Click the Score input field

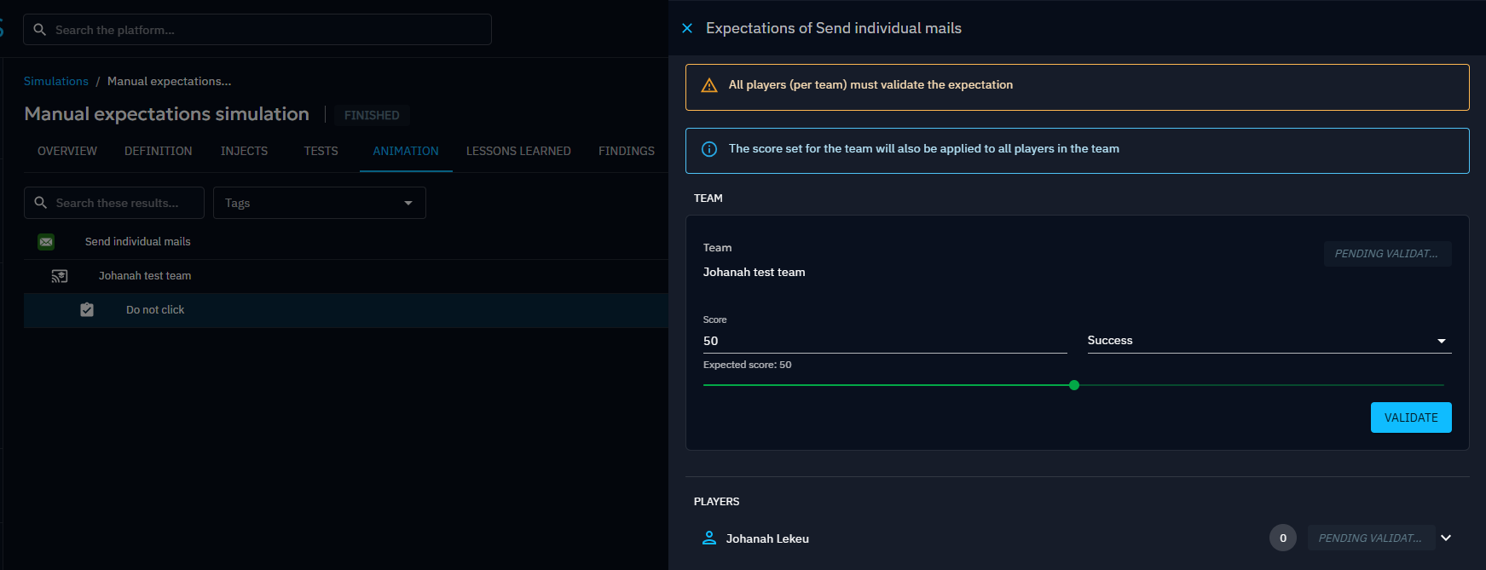coord(884,341)
